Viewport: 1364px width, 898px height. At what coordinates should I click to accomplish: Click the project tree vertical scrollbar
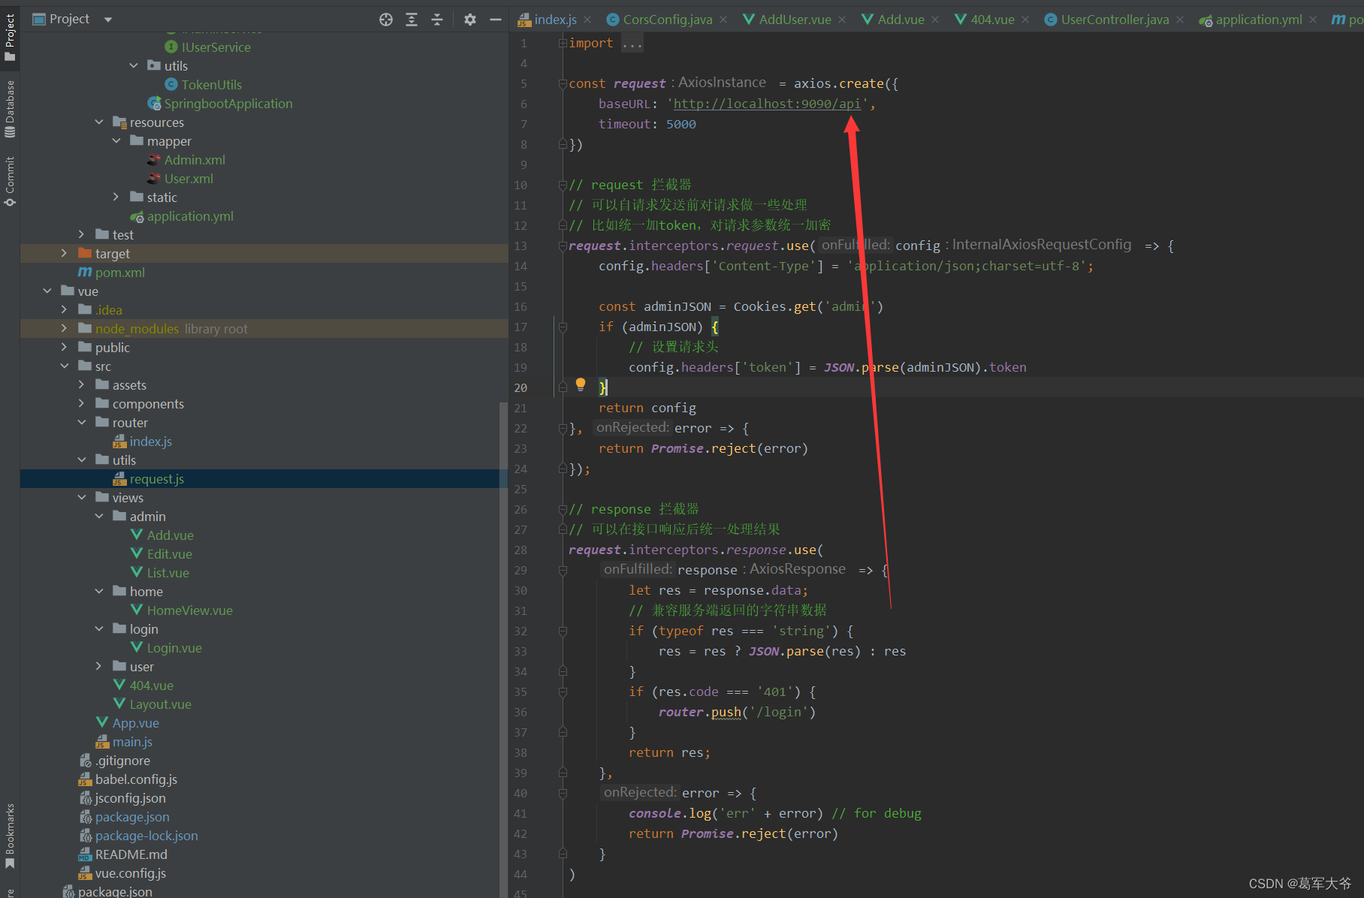503,650
